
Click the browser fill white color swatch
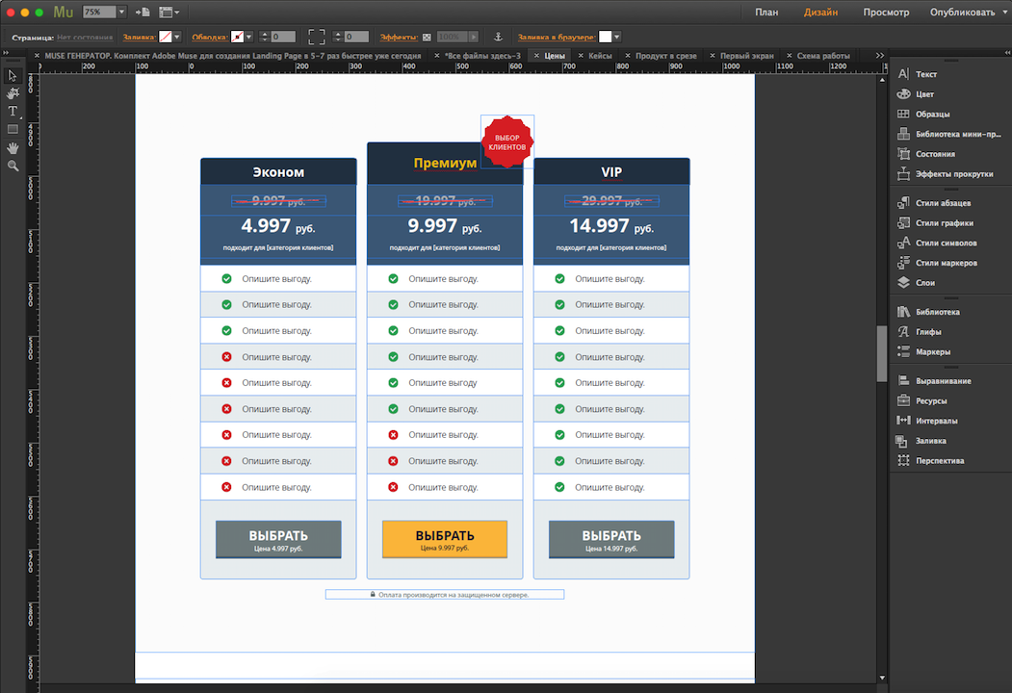[604, 37]
